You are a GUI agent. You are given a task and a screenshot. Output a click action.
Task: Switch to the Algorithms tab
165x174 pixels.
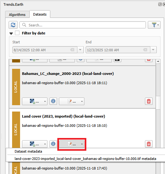[x=17, y=15]
